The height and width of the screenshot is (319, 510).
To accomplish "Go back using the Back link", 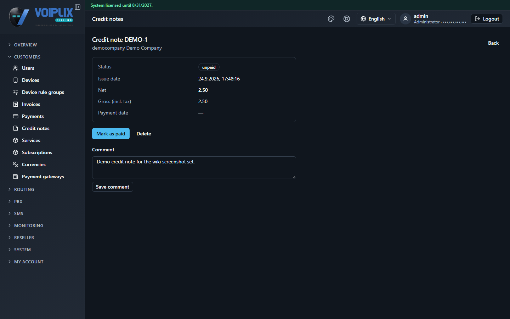I will [493, 43].
